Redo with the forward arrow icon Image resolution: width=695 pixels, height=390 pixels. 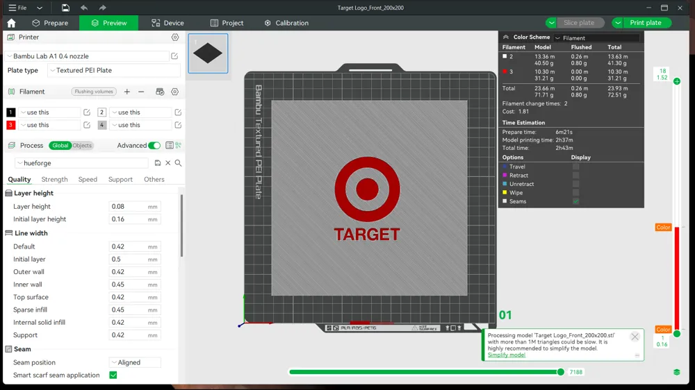point(102,8)
